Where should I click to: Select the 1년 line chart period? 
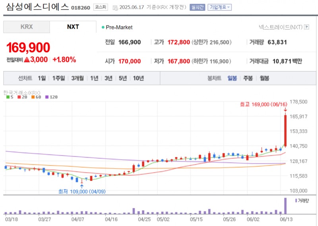[94, 78]
